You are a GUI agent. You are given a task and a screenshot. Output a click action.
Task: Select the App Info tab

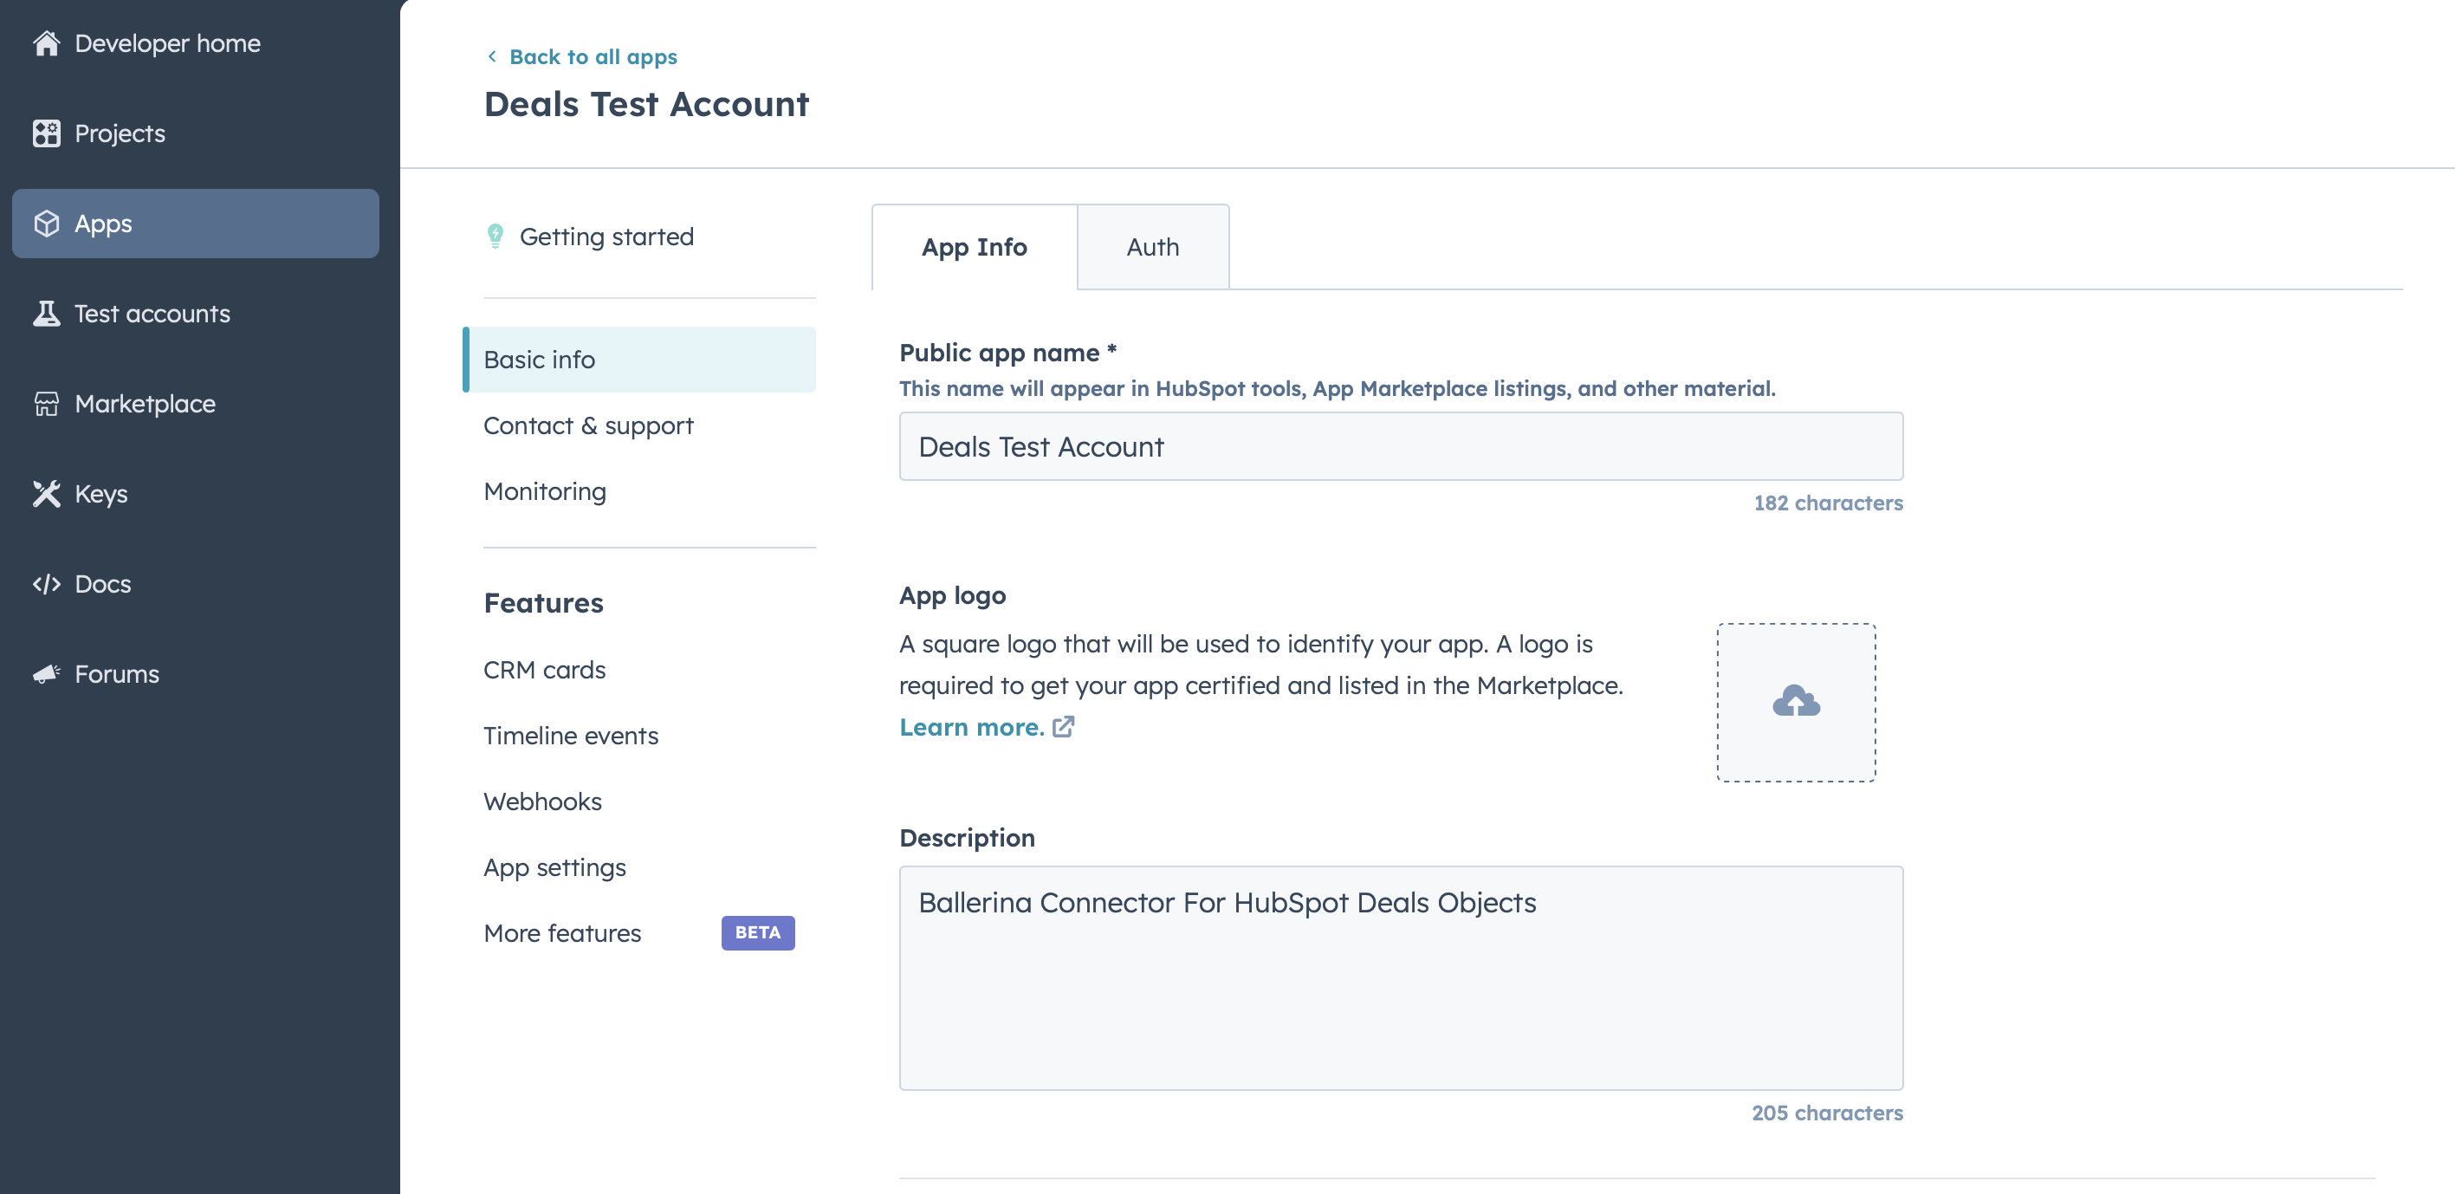tap(973, 247)
